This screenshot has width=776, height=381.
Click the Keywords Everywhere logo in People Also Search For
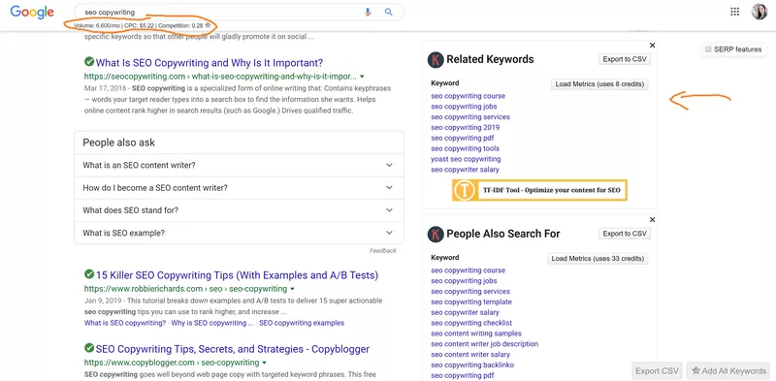coord(436,234)
